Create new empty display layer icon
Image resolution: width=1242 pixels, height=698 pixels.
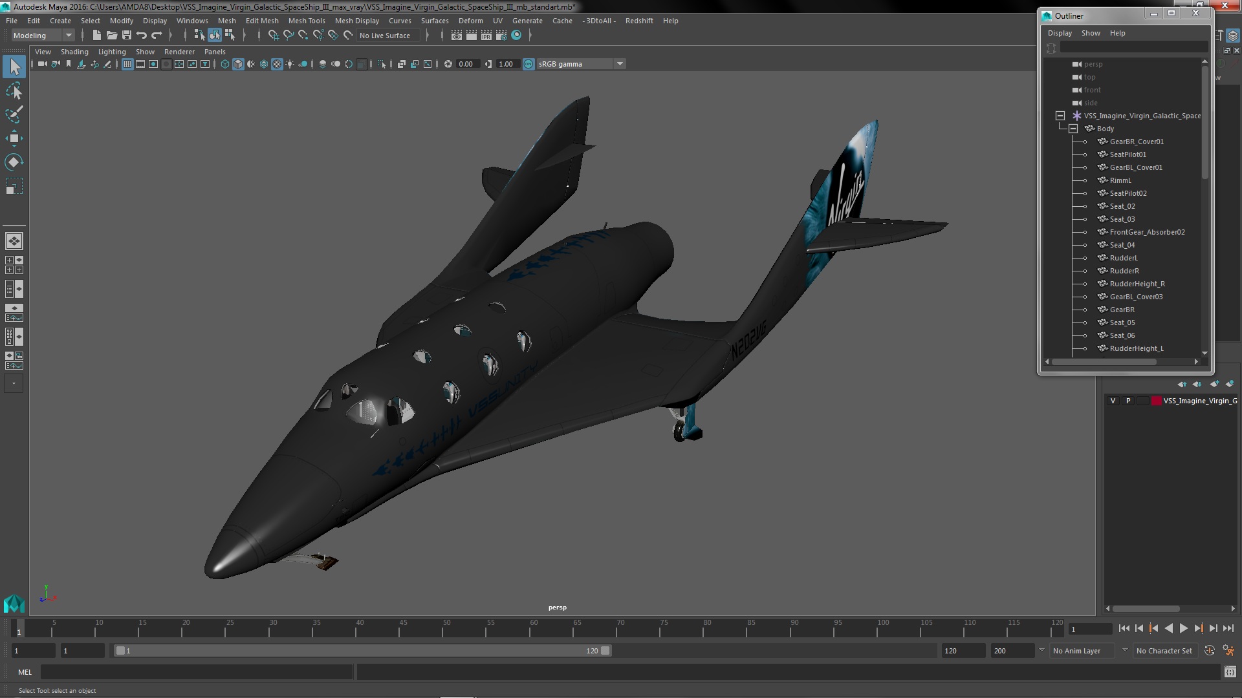pos(1214,384)
